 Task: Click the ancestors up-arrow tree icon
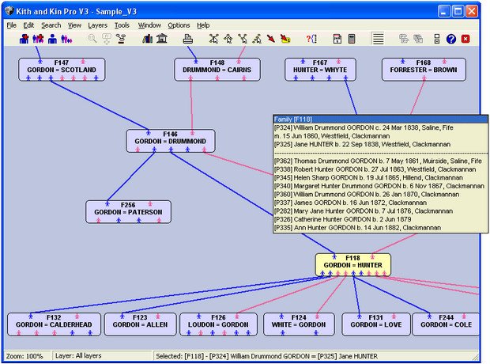click(x=228, y=39)
